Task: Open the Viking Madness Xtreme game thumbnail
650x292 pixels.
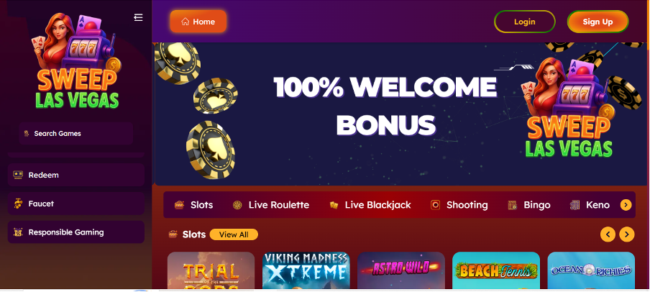Action: pyautogui.click(x=306, y=270)
